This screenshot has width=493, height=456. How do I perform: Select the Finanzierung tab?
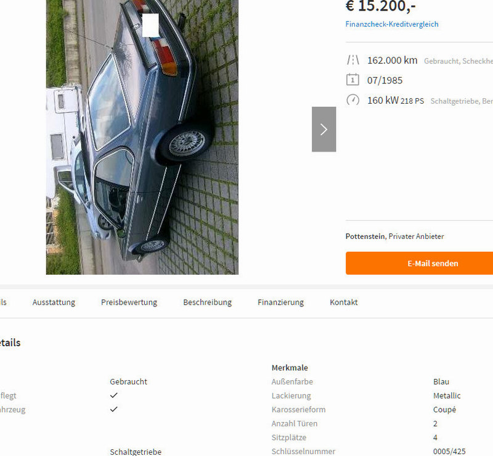(281, 302)
